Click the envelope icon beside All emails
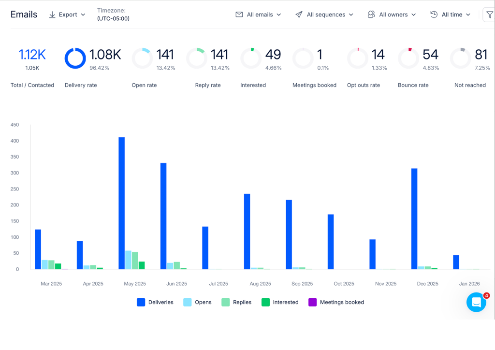Image resolution: width=495 pixels, height=350 pixels. (239, 15)
